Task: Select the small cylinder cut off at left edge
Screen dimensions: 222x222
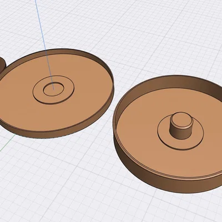Action: click(2, 65)
